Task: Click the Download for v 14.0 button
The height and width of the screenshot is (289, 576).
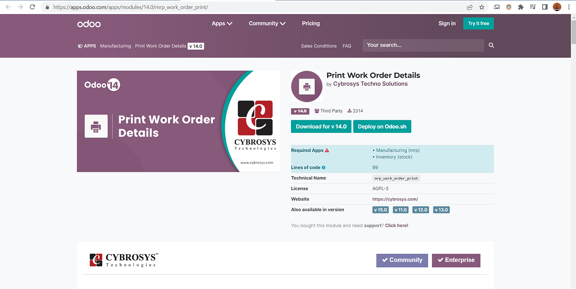Action: 321,126
